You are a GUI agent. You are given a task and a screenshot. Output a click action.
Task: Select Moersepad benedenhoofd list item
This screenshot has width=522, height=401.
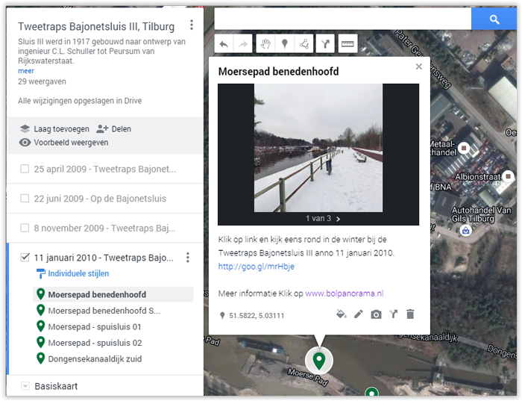[113, 294]
